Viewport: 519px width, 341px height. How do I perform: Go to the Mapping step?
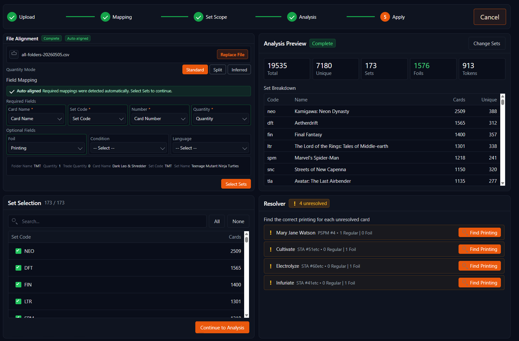pyautogui.click(x=116, y=17)
